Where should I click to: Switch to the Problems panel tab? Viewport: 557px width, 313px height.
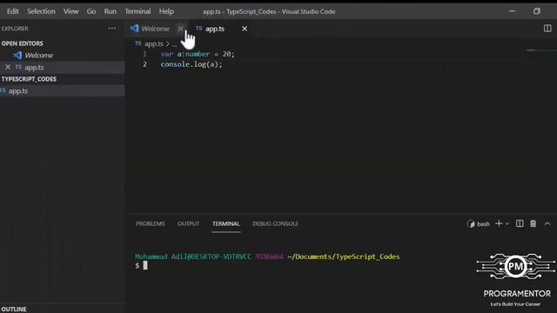pos(151,223)
